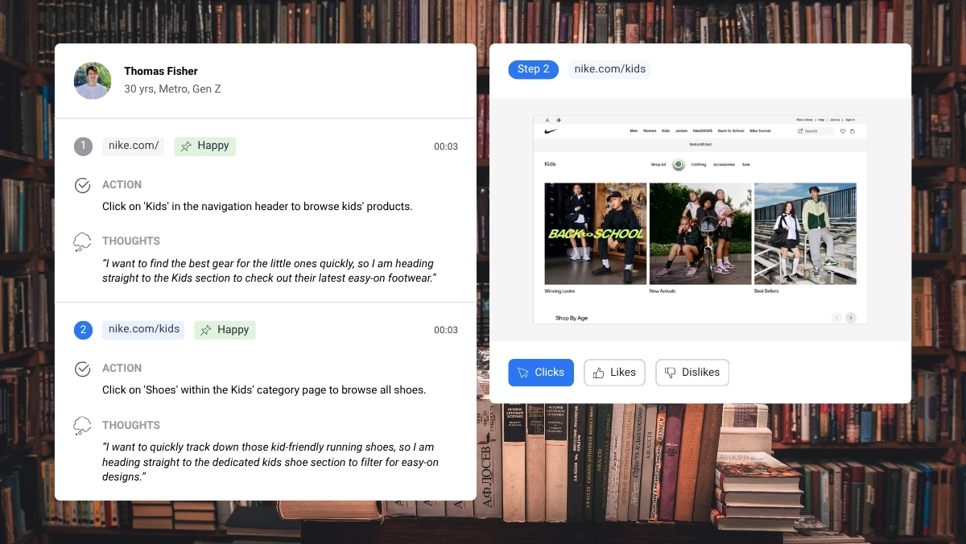Click the sparkle icon in step 2 Happy tag
This screenshot has width=966, height=544.
click(206, 330)
